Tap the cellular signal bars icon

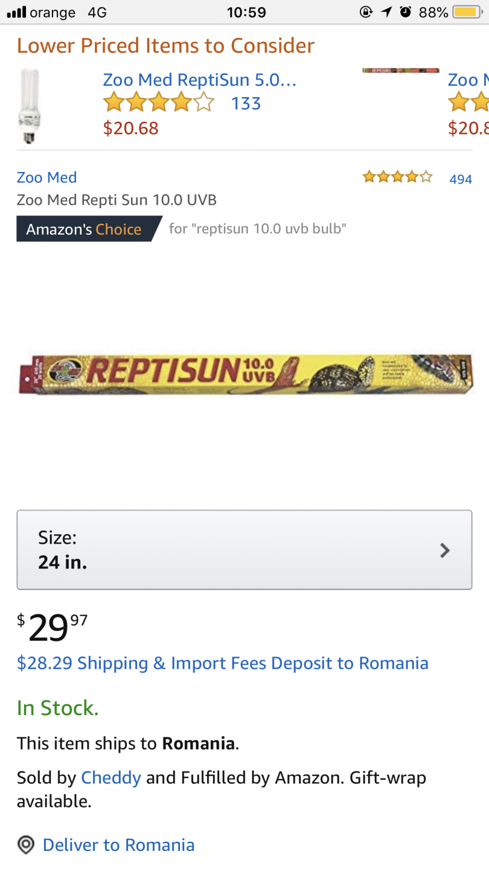tap(16, 12)
